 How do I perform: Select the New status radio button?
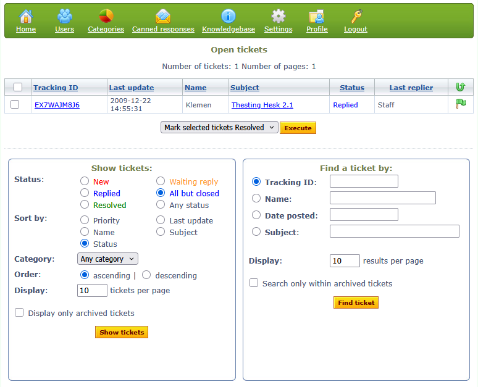click(x=85, y=181)
